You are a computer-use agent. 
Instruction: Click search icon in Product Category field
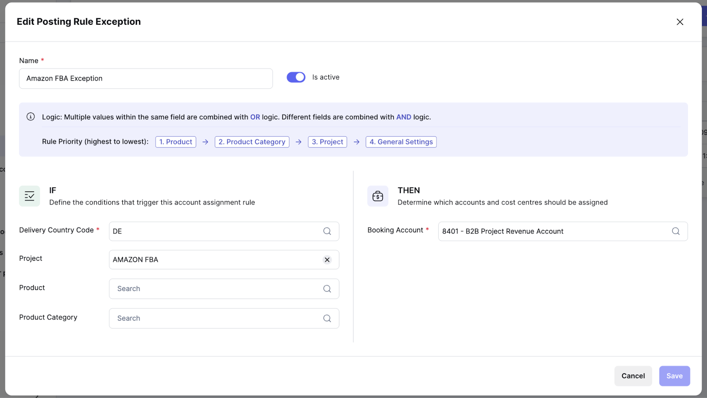327,319
